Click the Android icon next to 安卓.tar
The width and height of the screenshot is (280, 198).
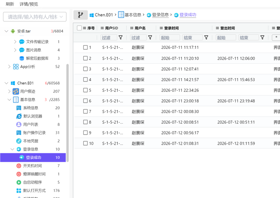13,31
